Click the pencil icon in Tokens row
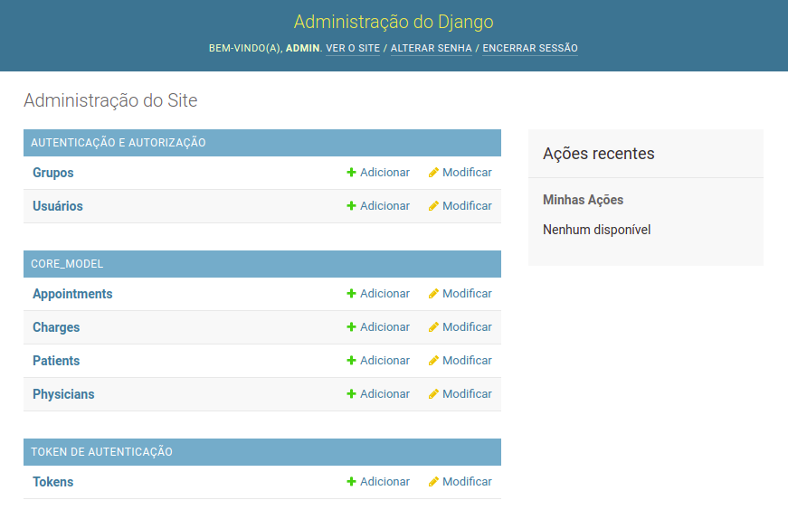Image resolution: width=788 pixels, height=519 pixels. coord(433,481)
